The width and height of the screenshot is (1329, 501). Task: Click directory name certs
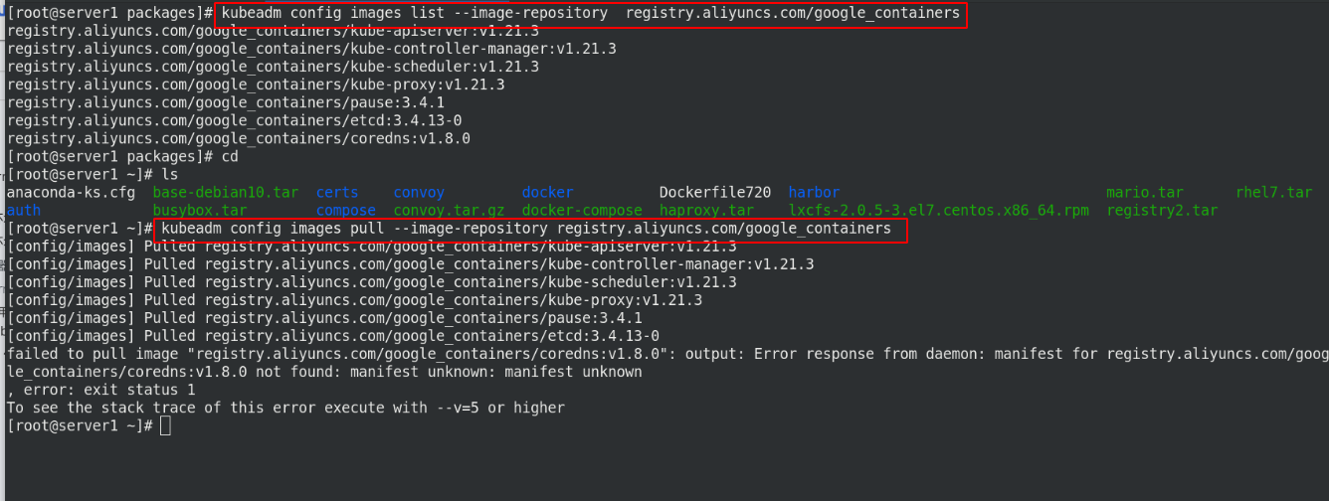(x=337, y=192)
